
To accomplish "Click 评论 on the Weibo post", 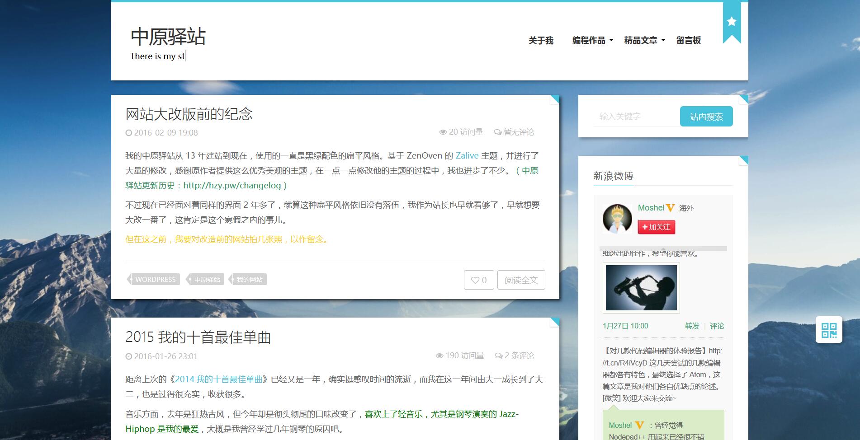I will point(717,326).
